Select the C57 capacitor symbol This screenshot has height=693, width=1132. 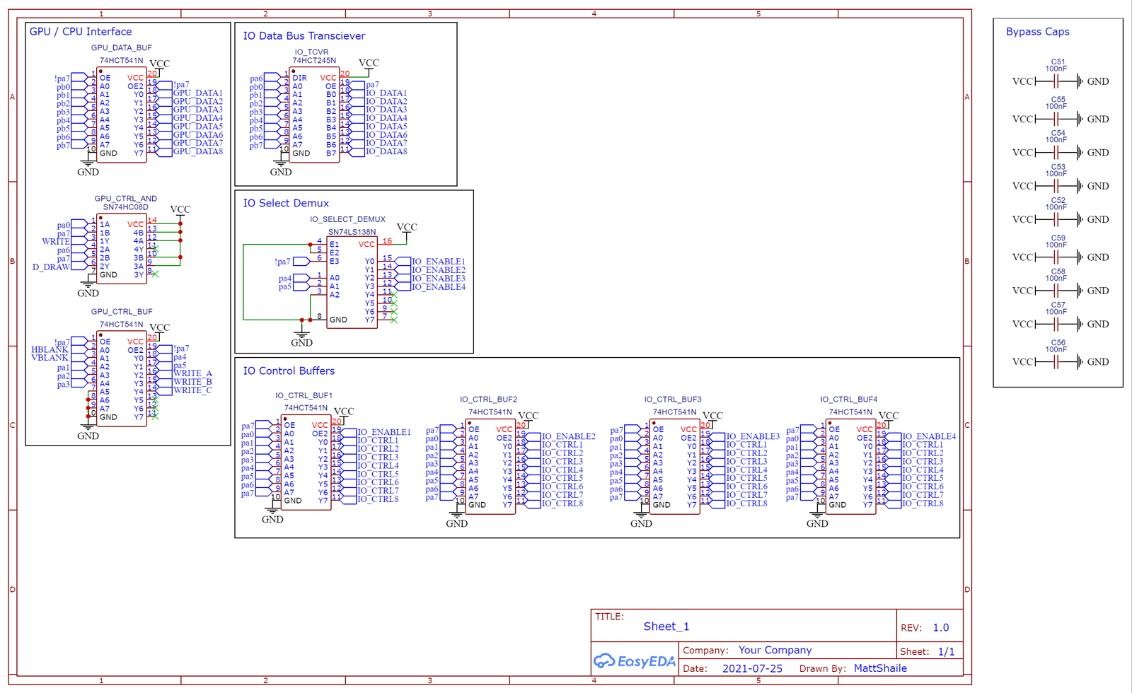(x=1056, y=324)
